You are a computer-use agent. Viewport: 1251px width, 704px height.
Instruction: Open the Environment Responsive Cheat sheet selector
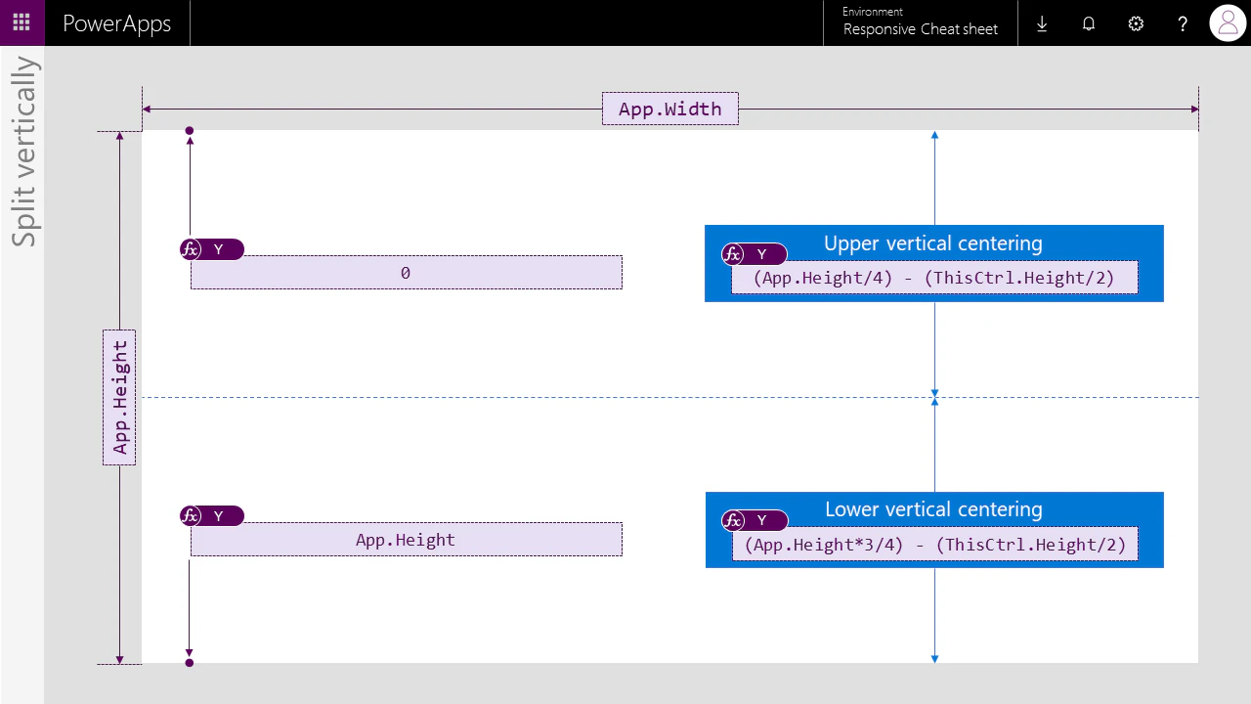(x=921, y=22)
